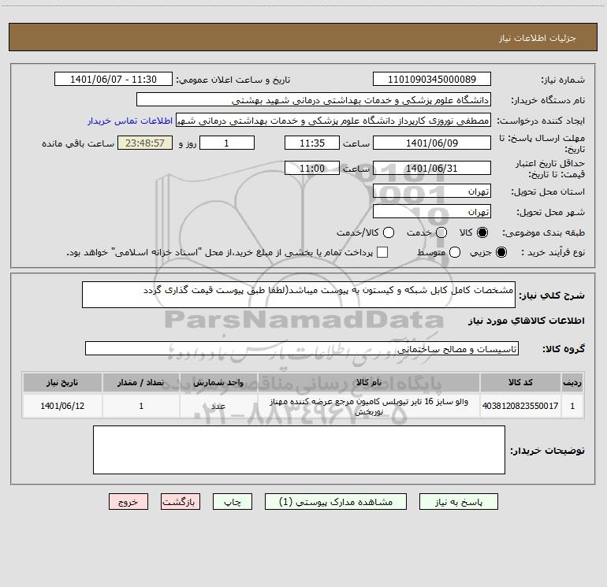
Task: Click the general need description text box
Action: click(x=299, y=295)
